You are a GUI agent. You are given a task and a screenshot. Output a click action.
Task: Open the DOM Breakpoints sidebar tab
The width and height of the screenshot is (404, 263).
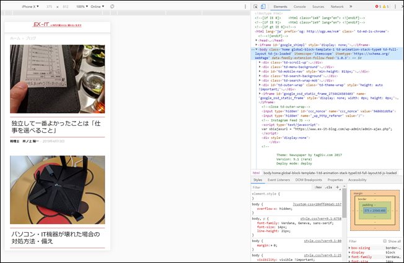click(309, 180)
